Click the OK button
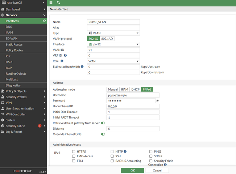This screenshot has height=174, width=236. pyautogui.click(x=133, y=170)
